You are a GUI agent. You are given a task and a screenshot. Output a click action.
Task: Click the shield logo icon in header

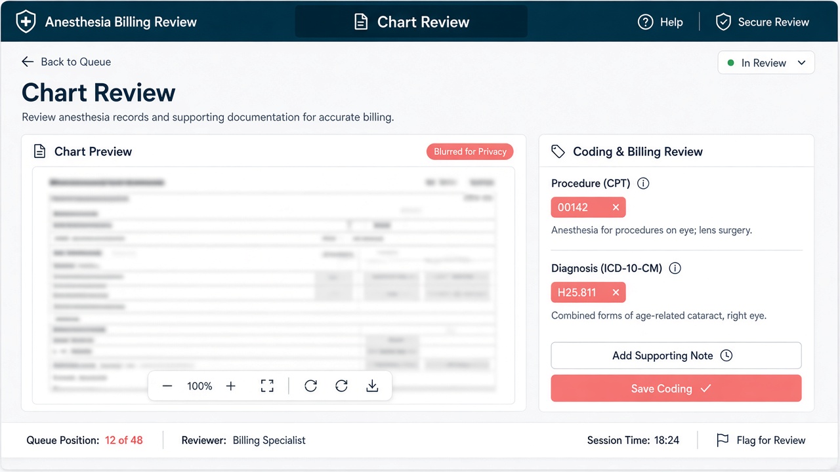click(x=26, y=22)
